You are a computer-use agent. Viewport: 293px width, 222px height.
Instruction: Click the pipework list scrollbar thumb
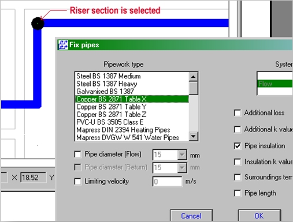193,88
